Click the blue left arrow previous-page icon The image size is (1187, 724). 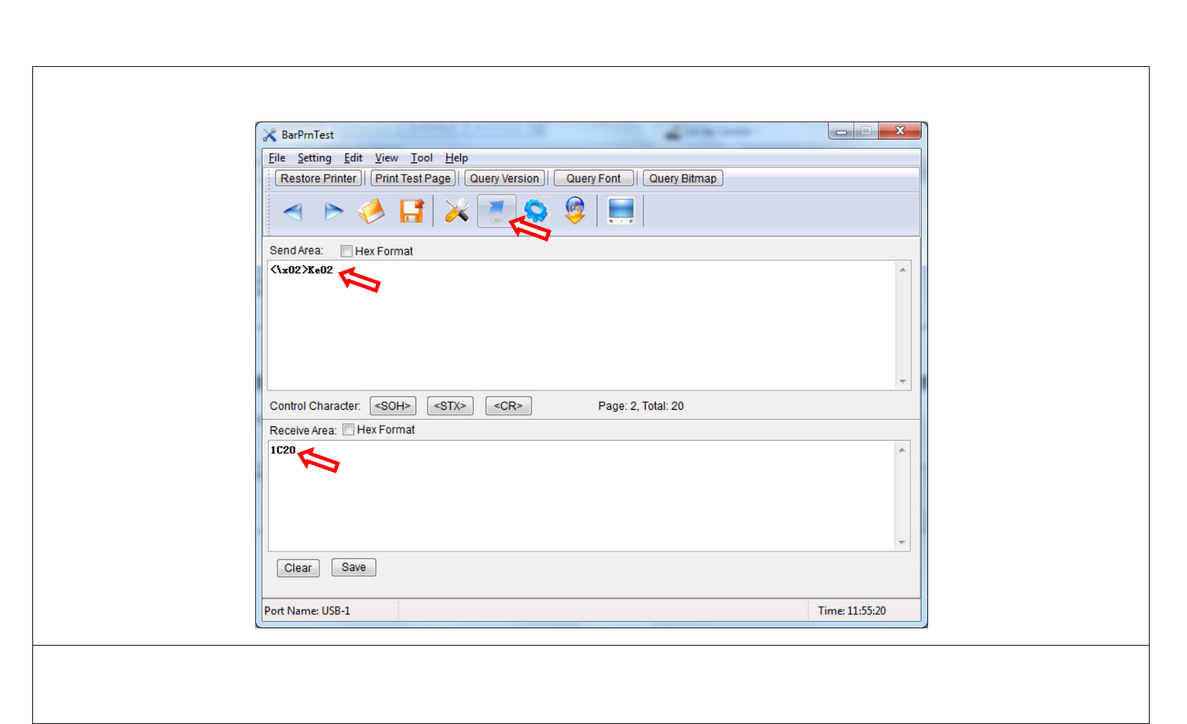293,211
